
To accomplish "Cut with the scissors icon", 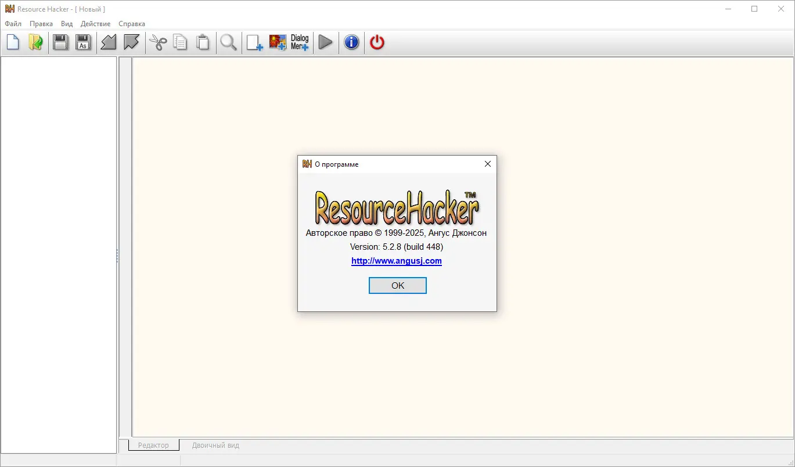I will coord(158,42).
